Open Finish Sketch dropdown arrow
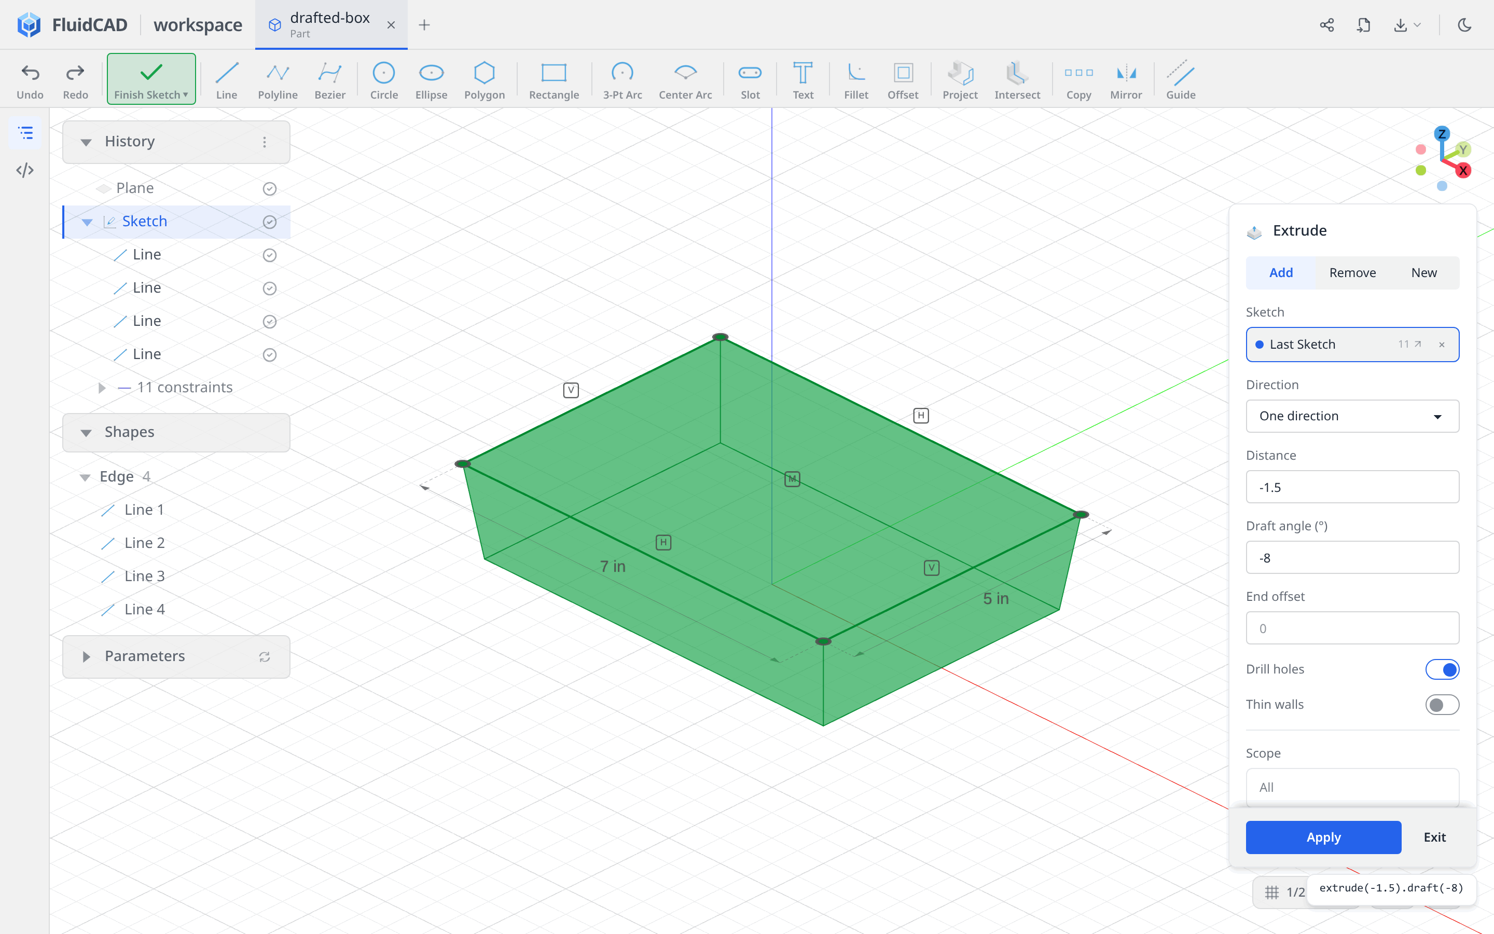Viewport: 1494px width, 934px height. (x=185, y=94)
